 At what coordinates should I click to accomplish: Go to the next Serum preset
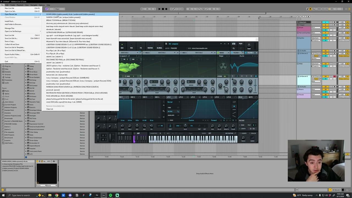click(228, 44)
